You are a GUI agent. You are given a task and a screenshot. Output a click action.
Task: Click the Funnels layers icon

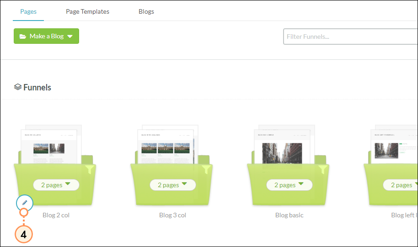click(18, 87)
